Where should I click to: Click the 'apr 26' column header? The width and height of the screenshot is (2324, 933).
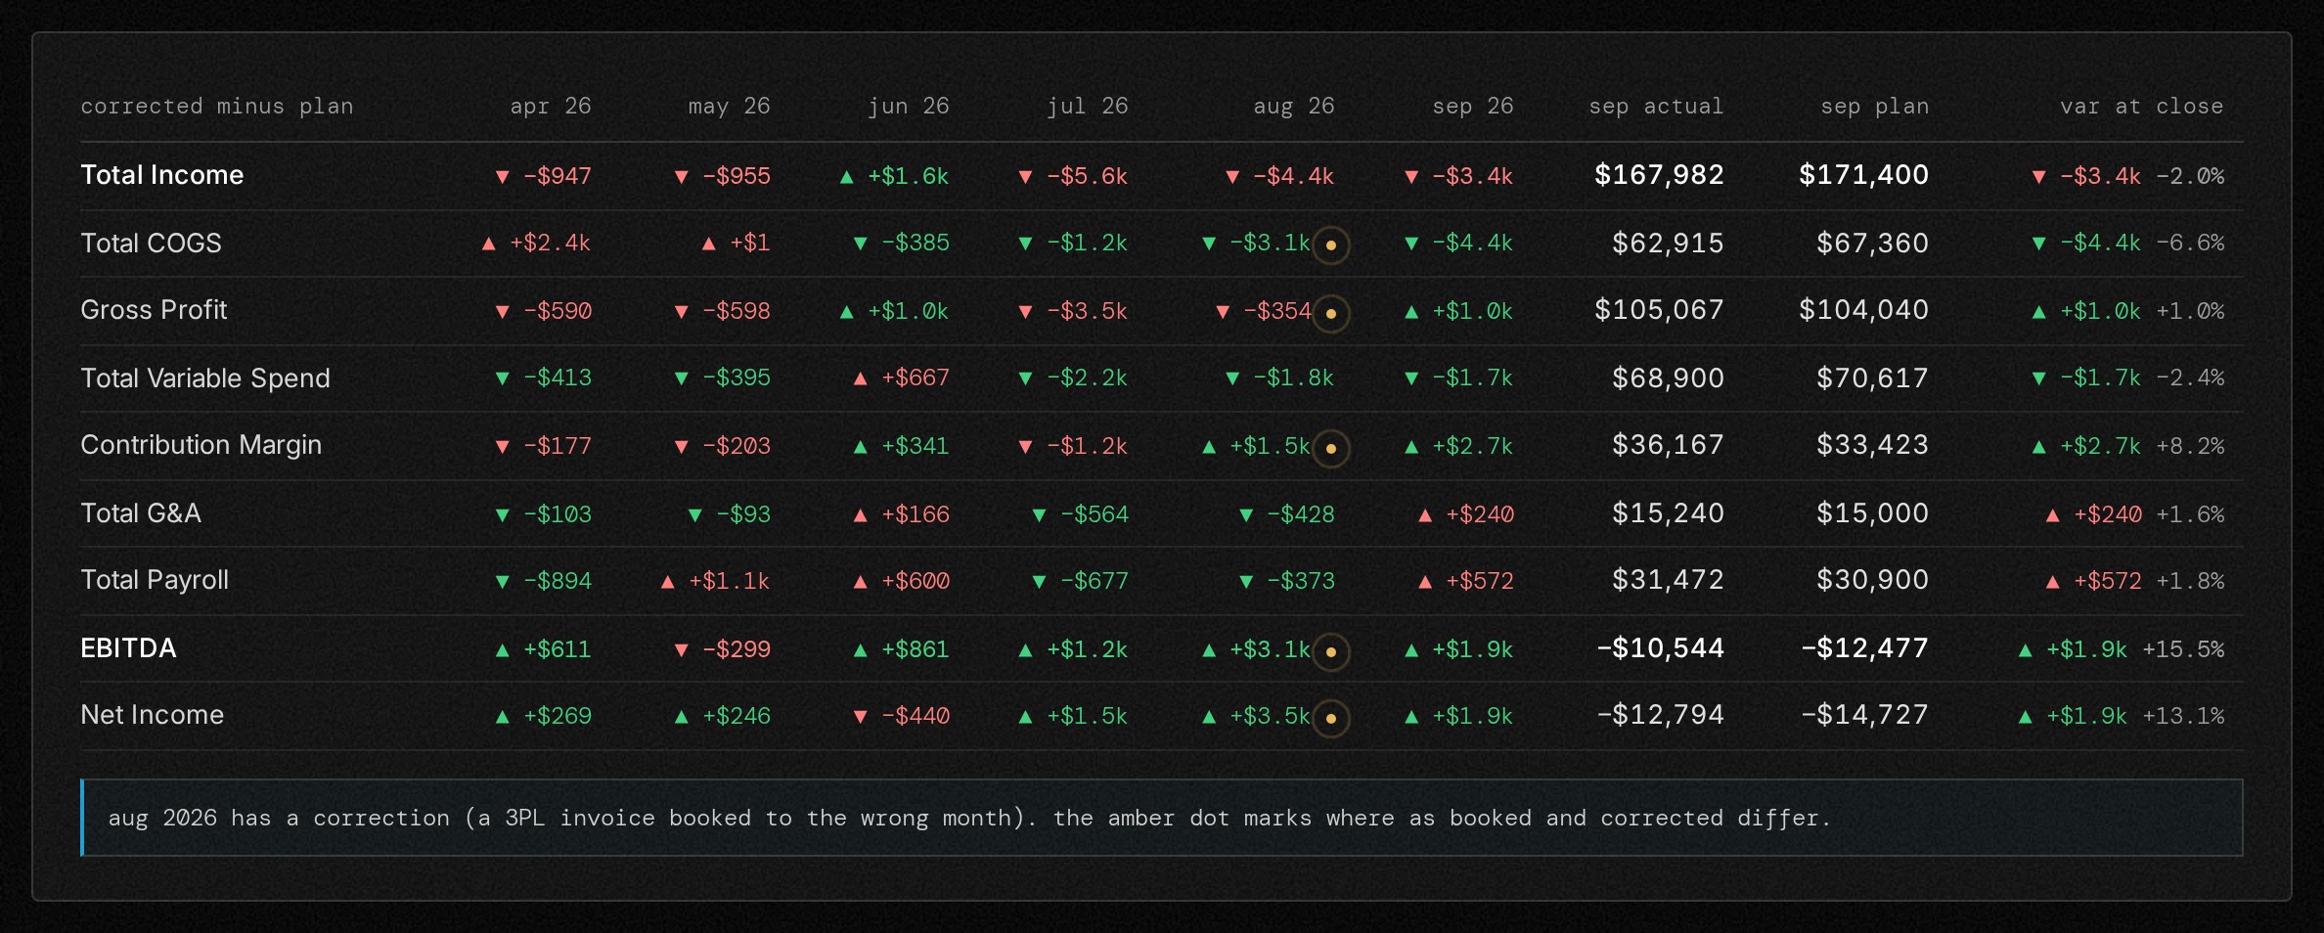point(551,106)
